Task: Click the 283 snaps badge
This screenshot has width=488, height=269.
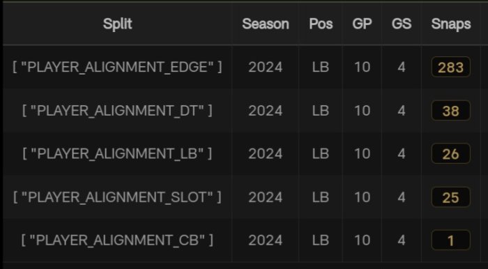Action: (450, 67)
